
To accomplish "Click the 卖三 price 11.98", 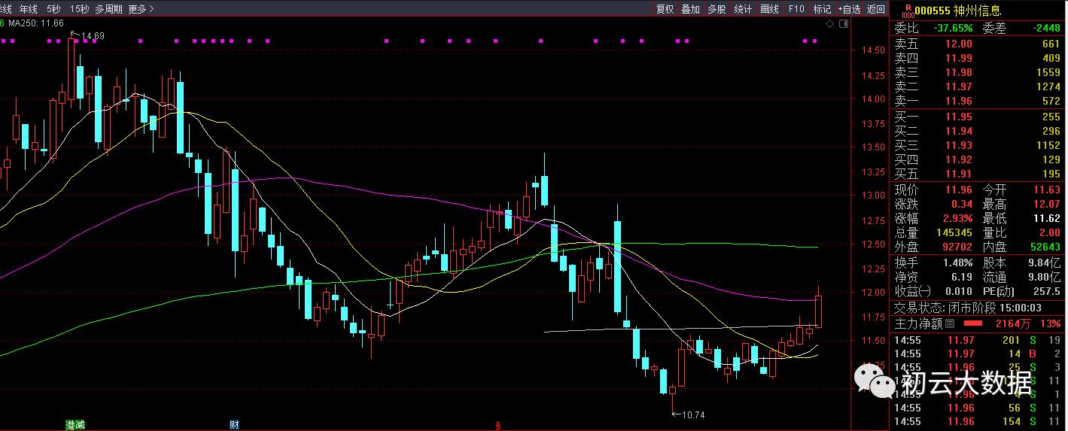I will tap(959, 72).
